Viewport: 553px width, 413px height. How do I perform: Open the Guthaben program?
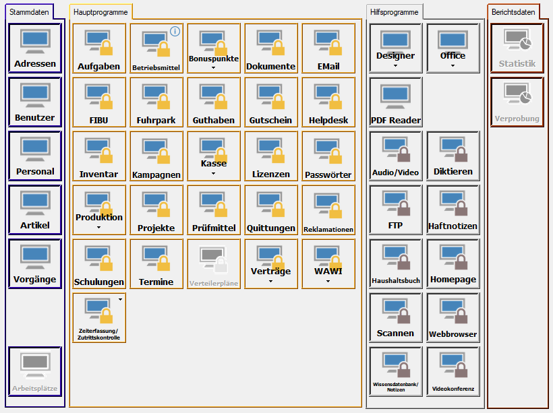214,102
